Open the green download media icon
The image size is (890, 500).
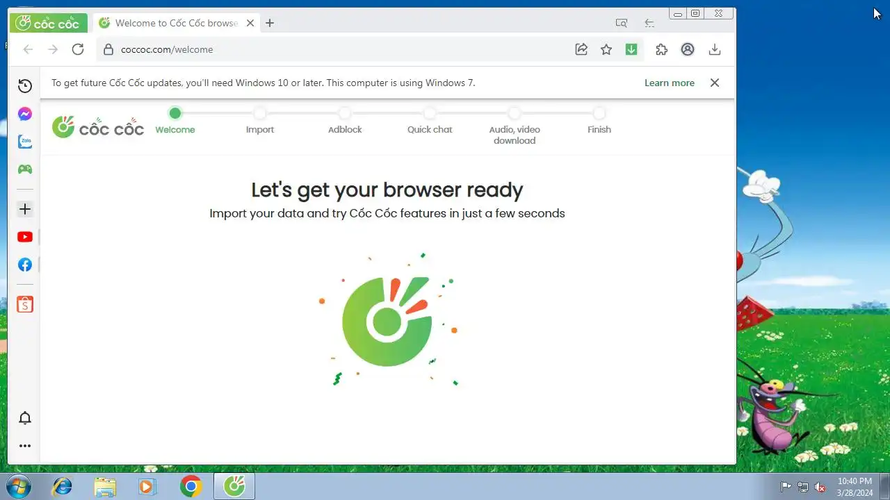pos(631,49)
